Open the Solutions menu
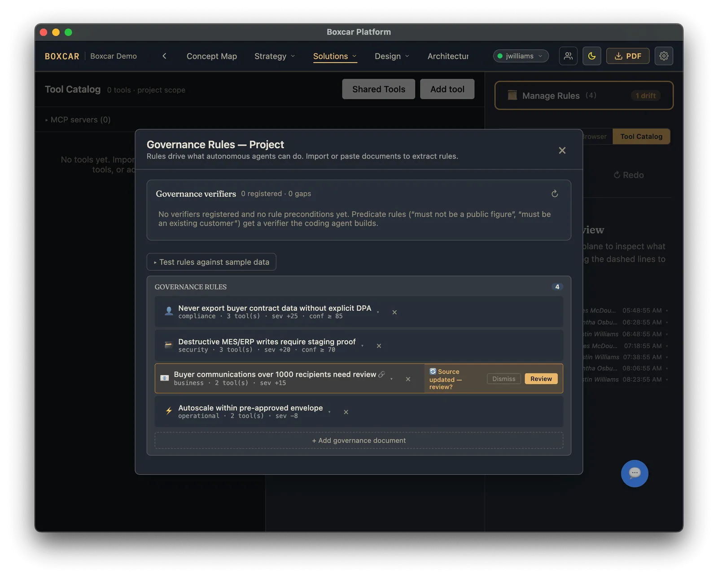 click(x=335, y=56)
